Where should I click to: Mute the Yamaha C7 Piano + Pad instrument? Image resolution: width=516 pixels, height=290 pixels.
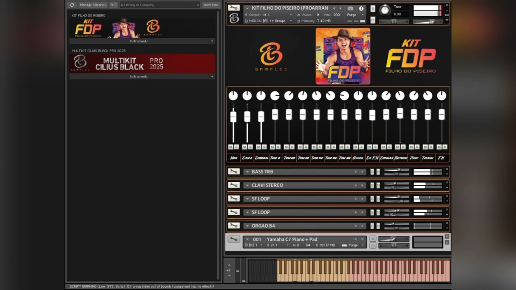tap(373, 245)
